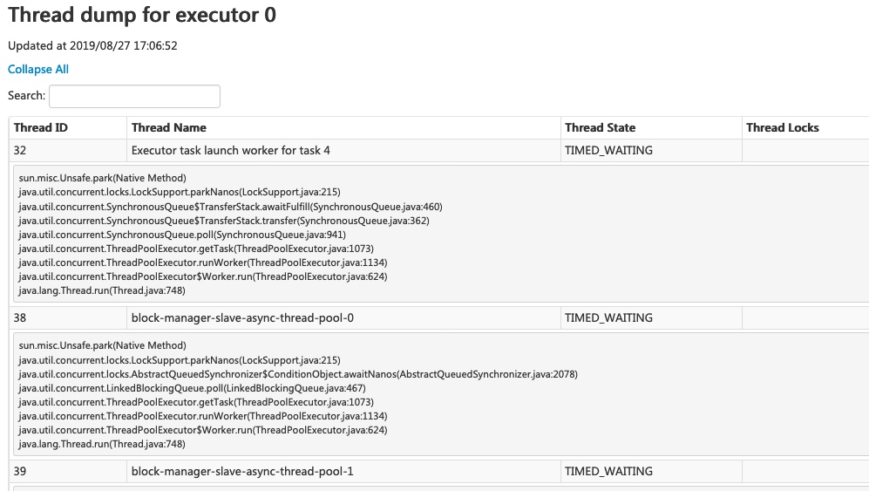Select 'Executor task launch worker for task 4'
The width and height of the screenshot is (869, 491).
click(231, 150)
